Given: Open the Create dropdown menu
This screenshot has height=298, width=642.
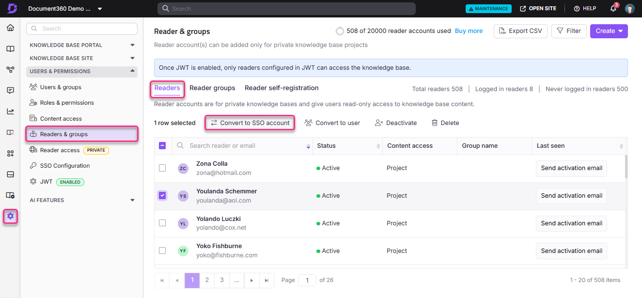Looking at the screenshot, I should 609,31.
